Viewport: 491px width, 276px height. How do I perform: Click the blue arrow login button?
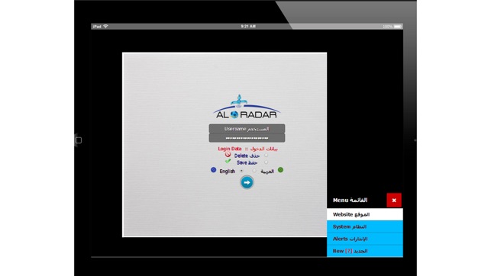(x=247, y=182)
